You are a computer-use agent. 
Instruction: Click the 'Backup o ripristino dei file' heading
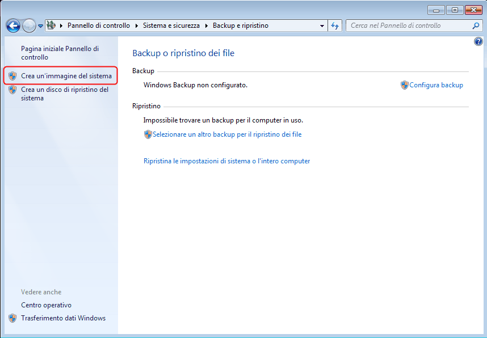point(183,53)
